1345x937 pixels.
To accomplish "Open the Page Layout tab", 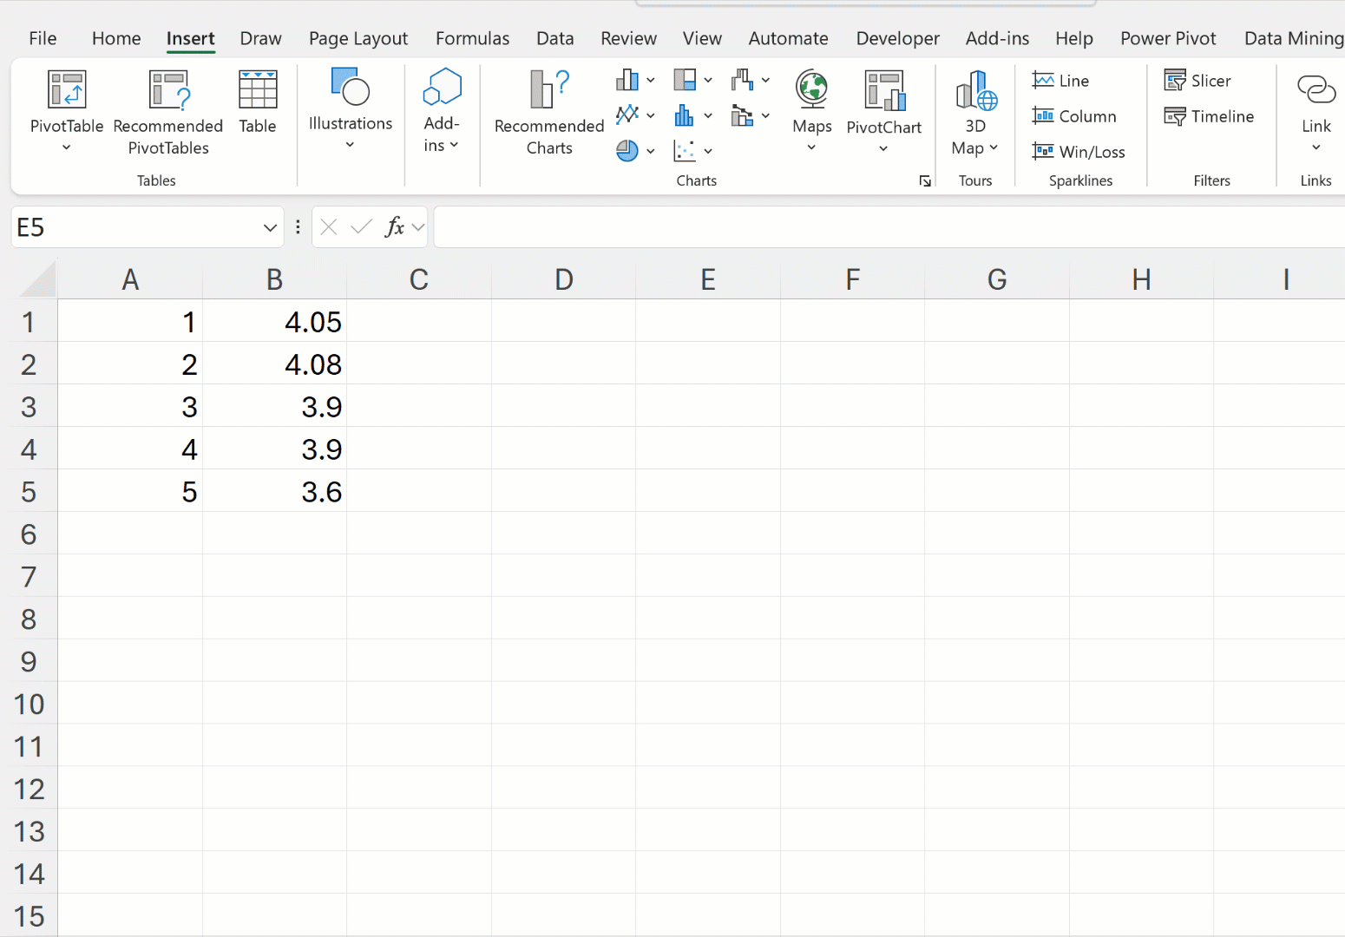I will click(358, 38).
